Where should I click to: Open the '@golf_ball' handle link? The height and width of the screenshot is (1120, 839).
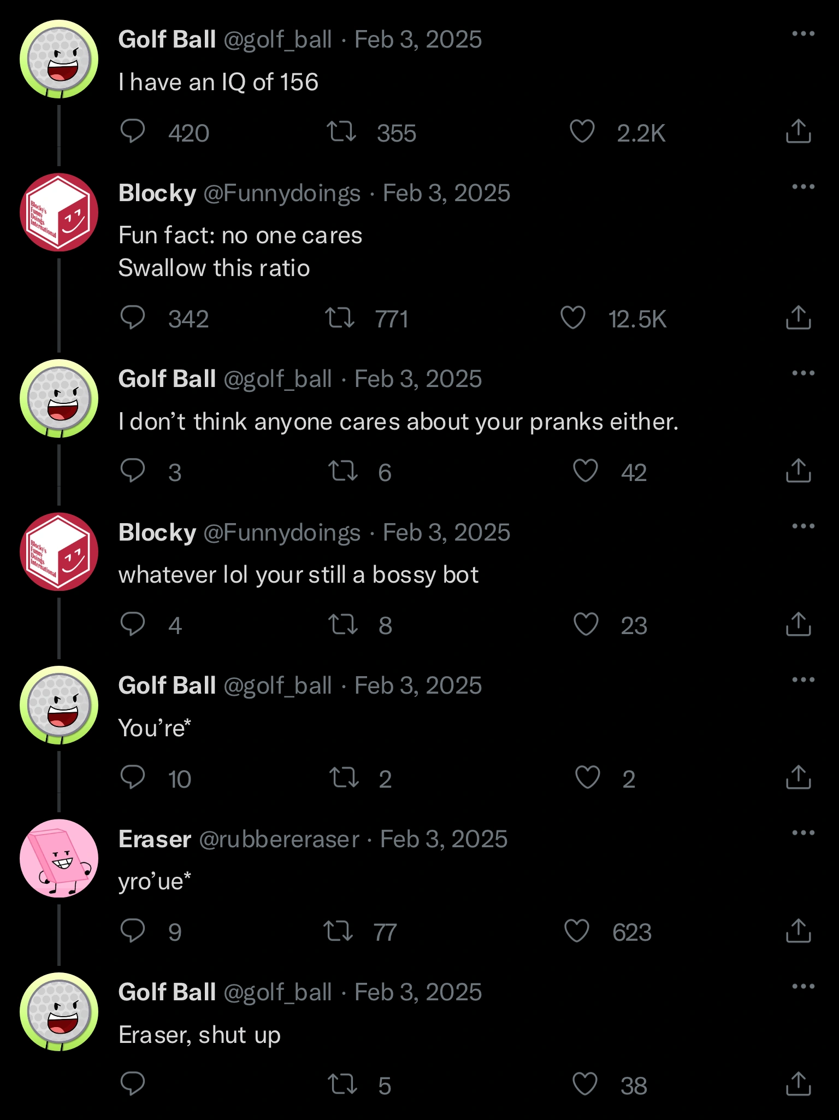tap(279, 38)
